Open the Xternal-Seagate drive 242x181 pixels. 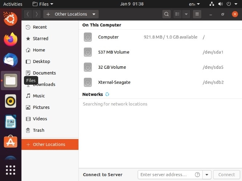pyautogui.click(x=160, y=82)
